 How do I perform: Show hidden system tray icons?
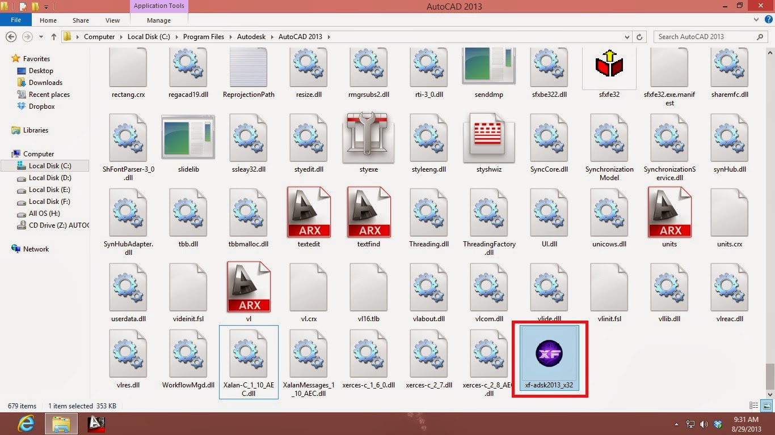[x=677, y=424]
